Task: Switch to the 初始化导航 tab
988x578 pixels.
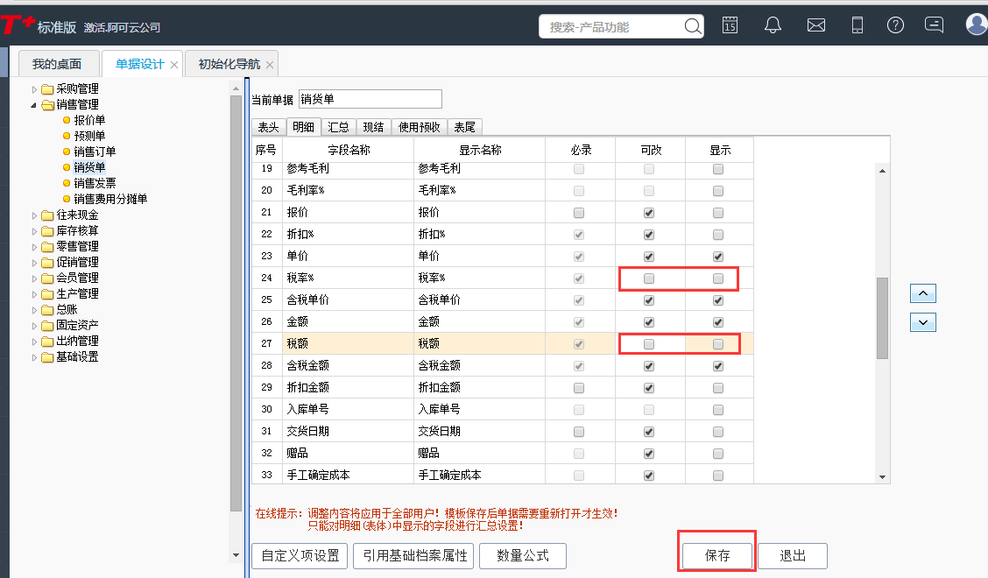Action: [x=230, y=63]
